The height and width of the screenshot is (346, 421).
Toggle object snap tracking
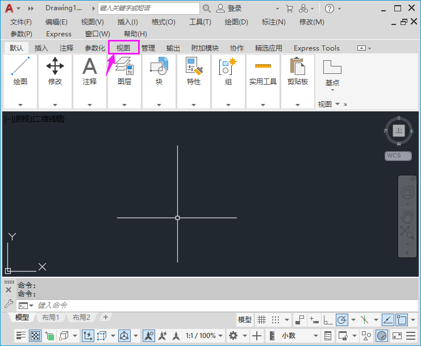coord(388,320)
